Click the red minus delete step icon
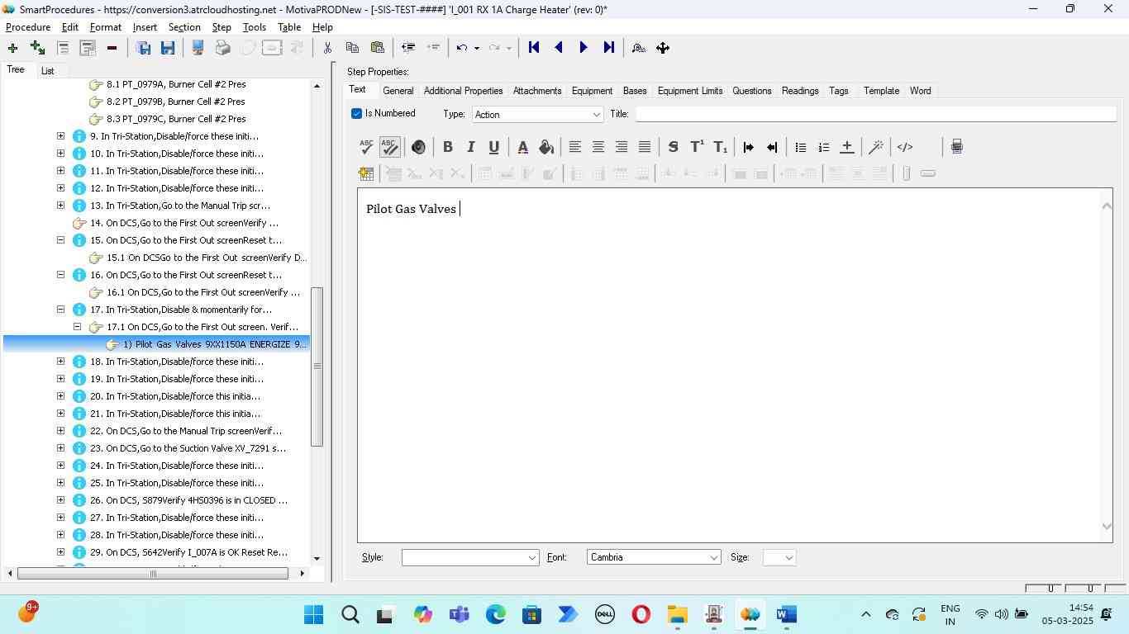 (x=112, y=48)
